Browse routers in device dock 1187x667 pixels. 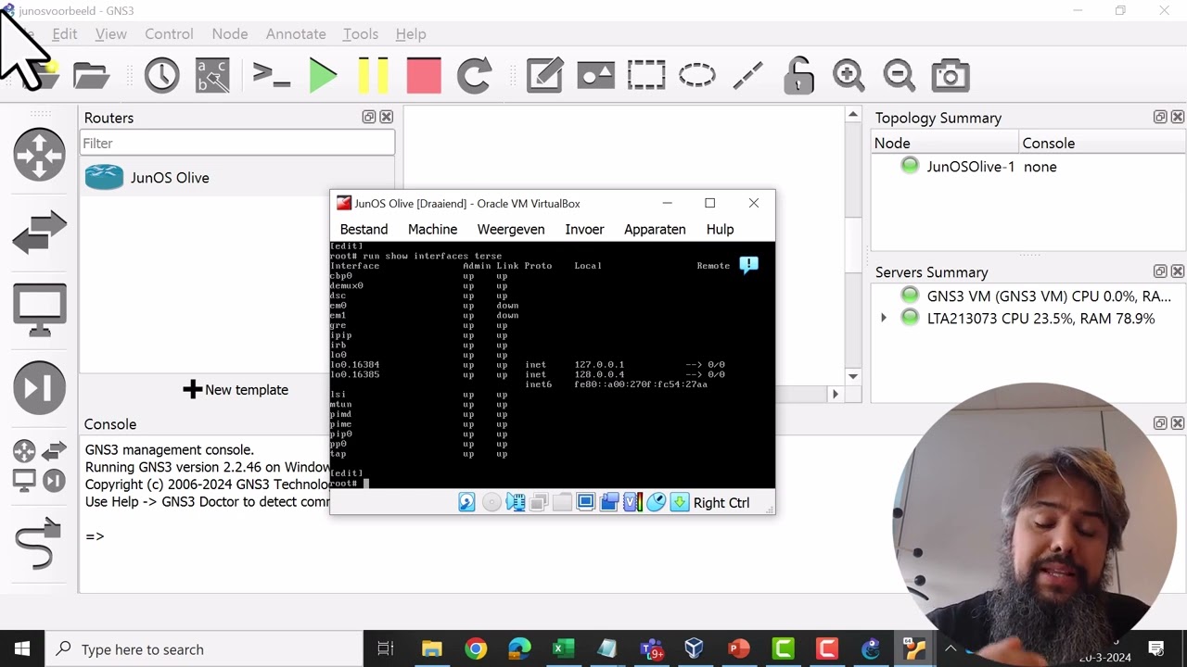pos(39,154)
